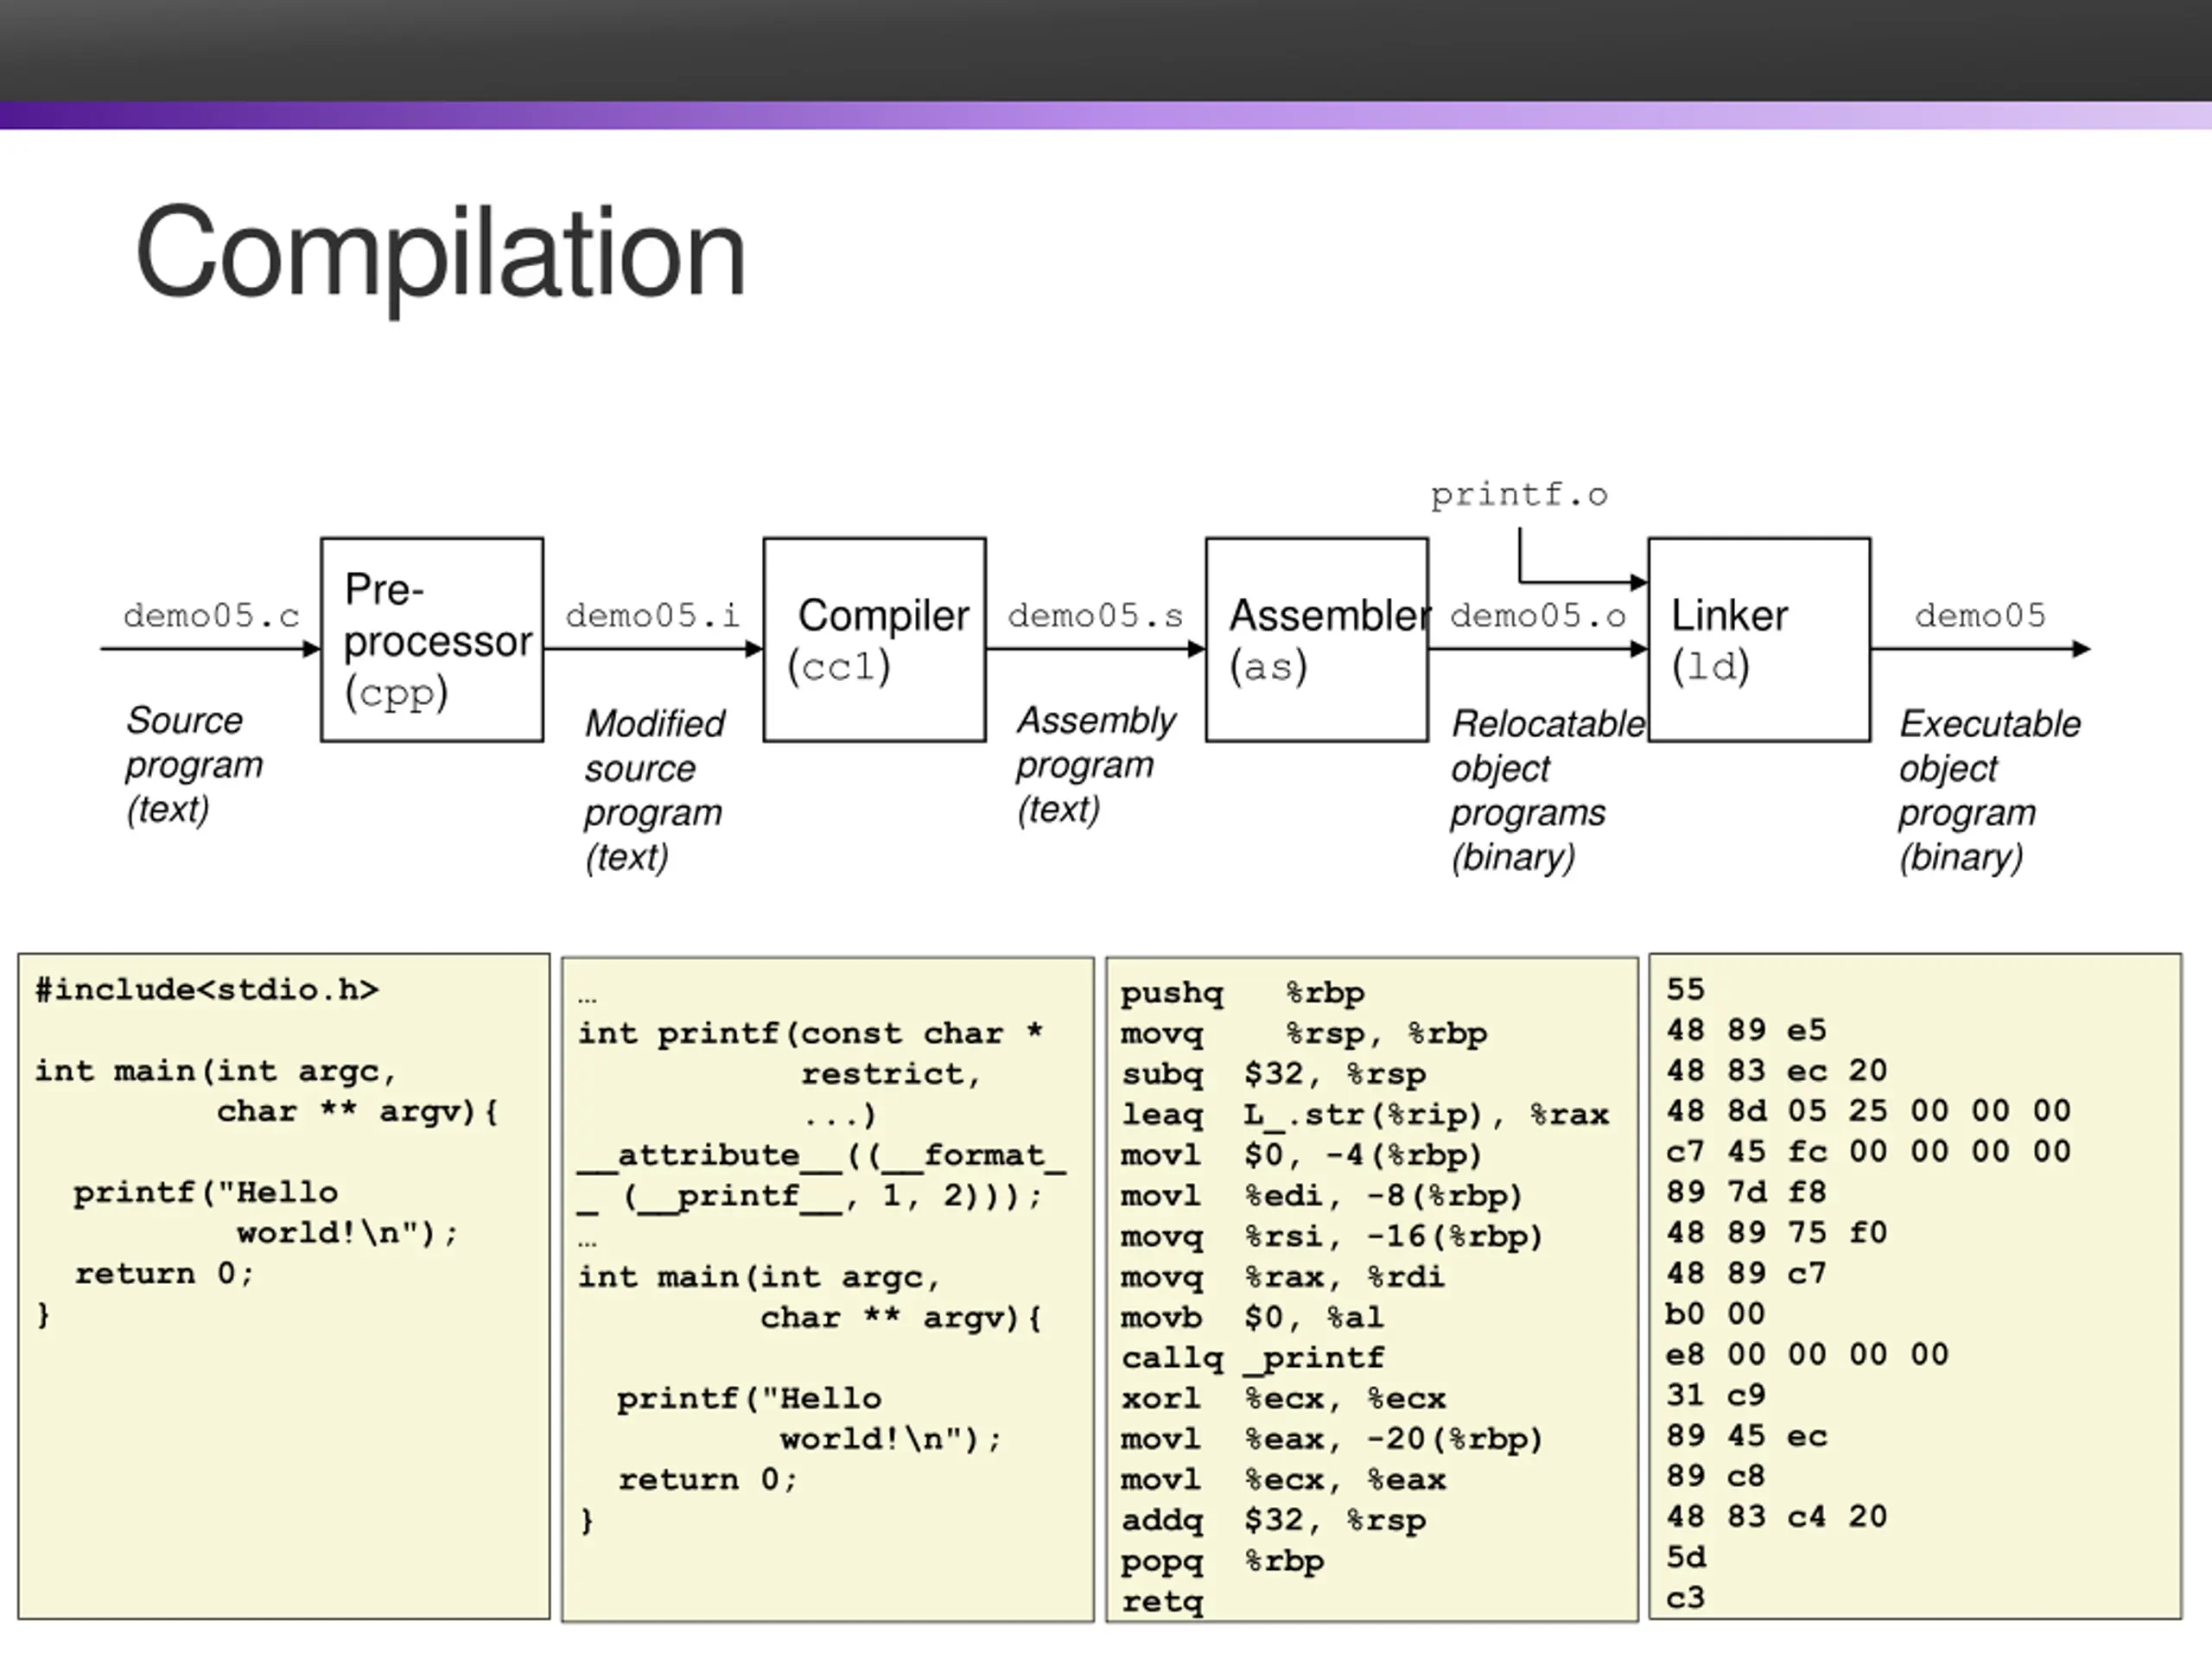Select the Assembler (as) box
Viewport: 2212px width, 1659px height.
(x=1317, y=640)
